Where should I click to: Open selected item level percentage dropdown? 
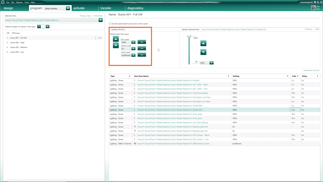[211, 63]
